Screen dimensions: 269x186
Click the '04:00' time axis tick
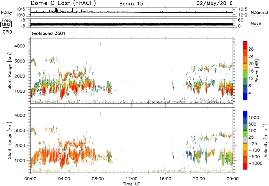(x=64, y=179)
